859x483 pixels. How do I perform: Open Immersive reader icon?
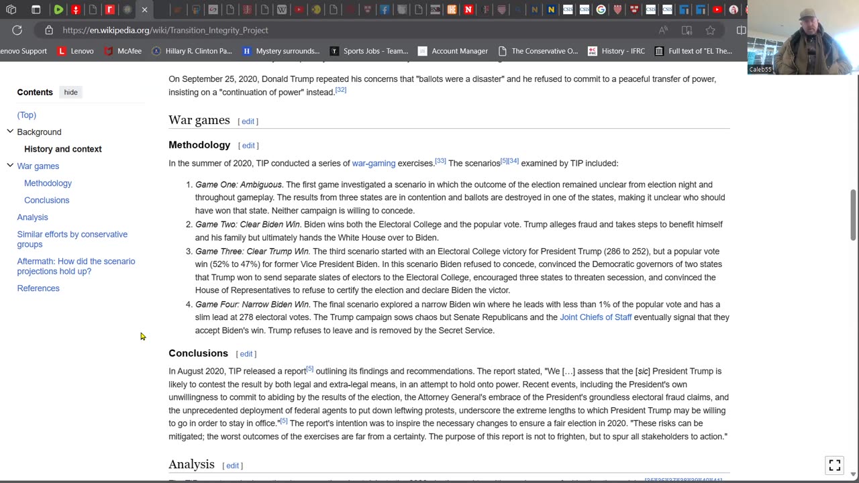point(687,30)
